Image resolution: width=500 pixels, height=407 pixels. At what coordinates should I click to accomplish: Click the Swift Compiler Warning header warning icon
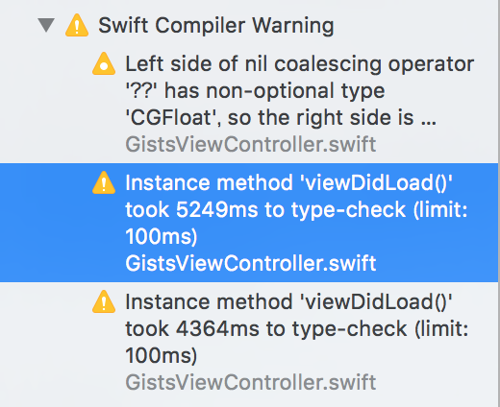coord(77,25)
